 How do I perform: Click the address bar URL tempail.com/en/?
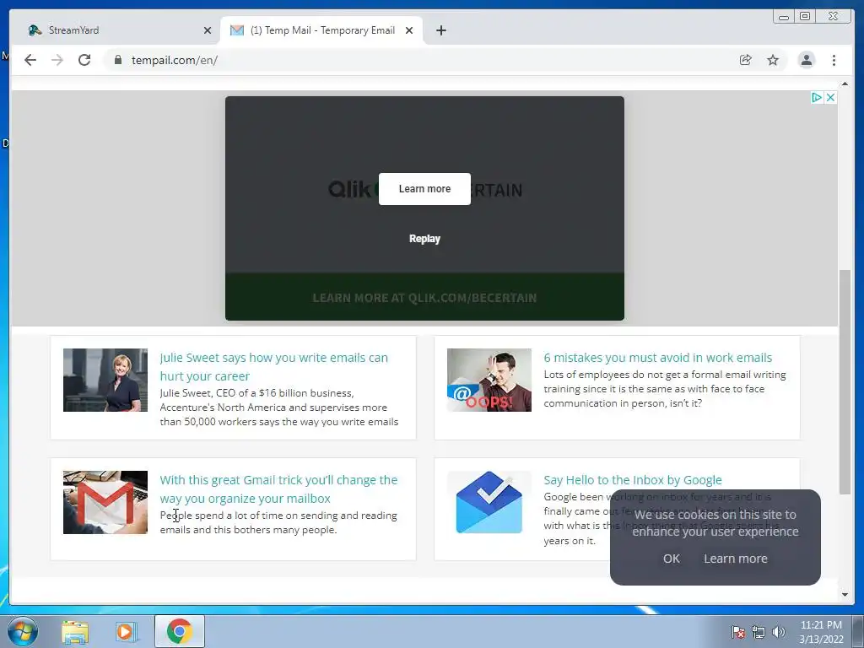174,60
